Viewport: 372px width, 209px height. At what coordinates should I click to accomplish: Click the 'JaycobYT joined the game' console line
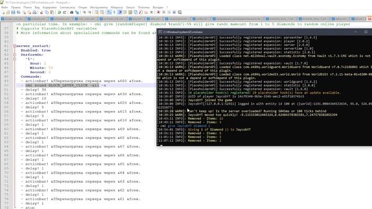click(x=195, y=100)
